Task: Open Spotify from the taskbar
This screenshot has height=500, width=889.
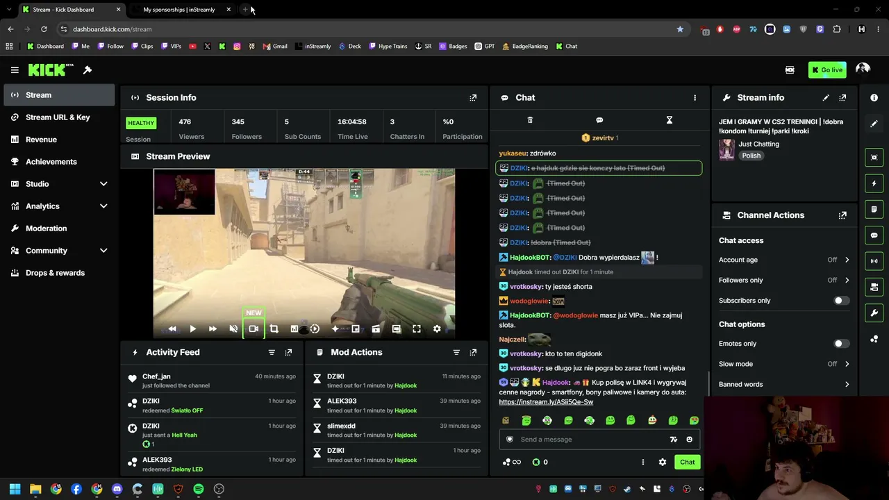Action: pyautogui.click(x=199, y=489)
